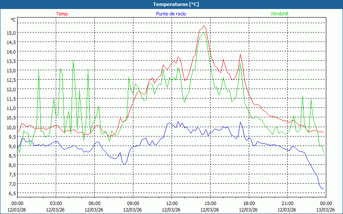Select the red "Temp." legend label
Viewport: 343px width, 214px height.
[63, 14]
